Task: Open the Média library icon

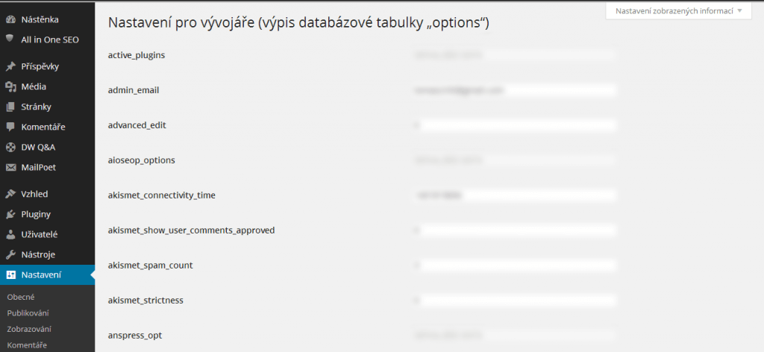Action: click(10, 87)
